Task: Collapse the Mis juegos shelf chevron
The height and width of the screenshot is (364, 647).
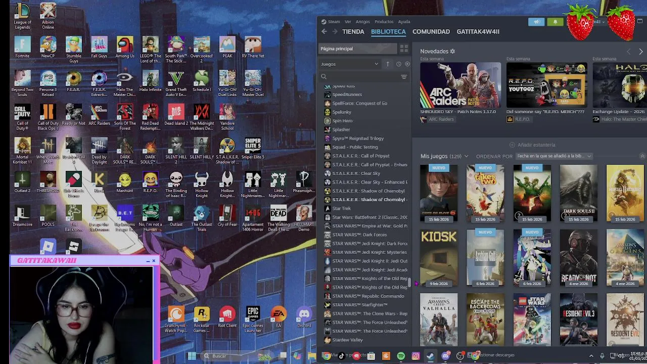Action: click(x=466, y=156)
